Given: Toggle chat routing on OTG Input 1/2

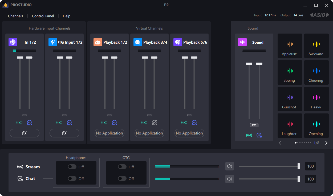Looking at the screenshot, I should 70,123.
